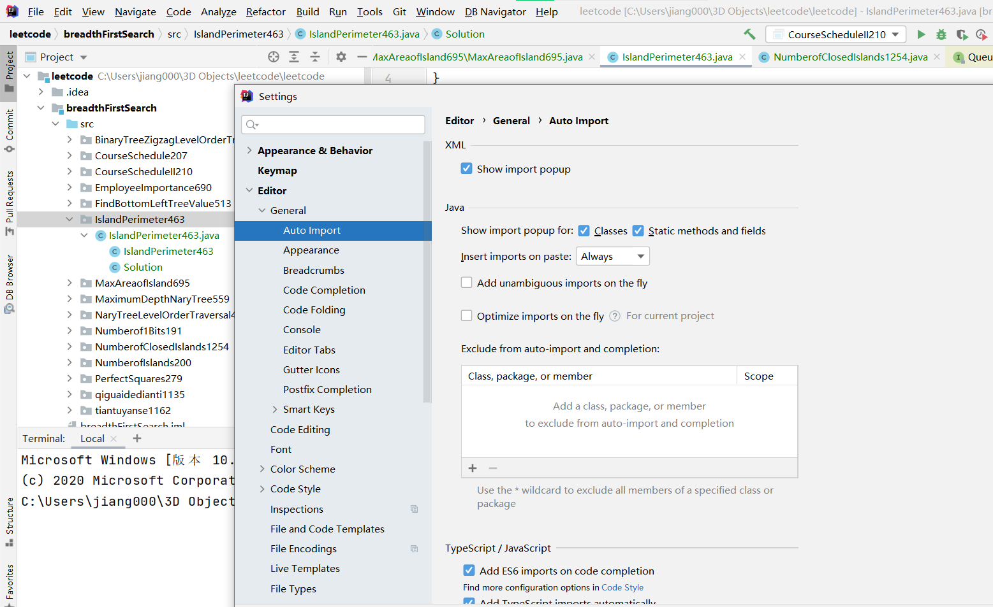Open Commit tool window from sidebar
The width and height of the screenshot is (993, 607).
pyautogui.click(x=9, y=131)
